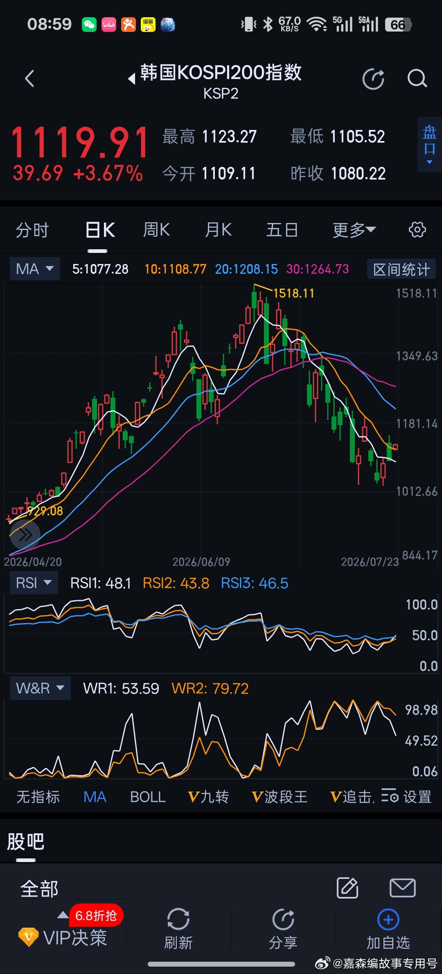Tap the 1518.11 high marker on chart
442x974 pixels.
click(x=293, y=293)
